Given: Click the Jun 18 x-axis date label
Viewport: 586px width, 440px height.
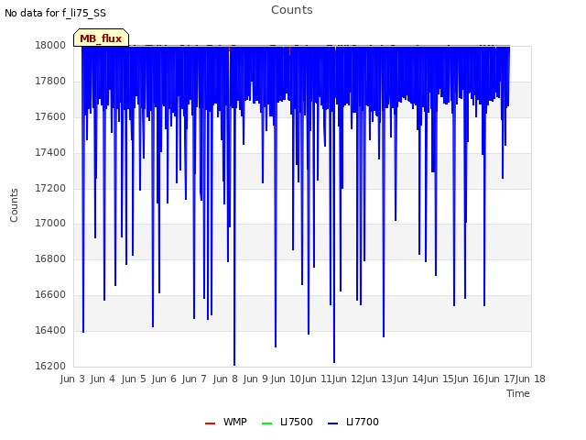Looking at the screenshot, I should (x=530, y=379).
